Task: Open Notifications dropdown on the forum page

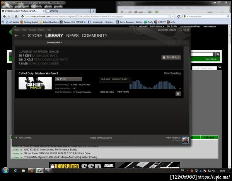Action: 157,26
